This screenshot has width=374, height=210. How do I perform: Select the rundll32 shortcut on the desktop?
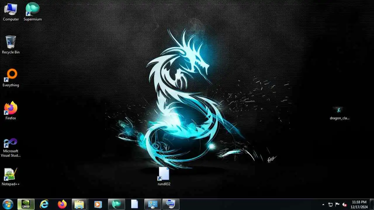point(164,177)
